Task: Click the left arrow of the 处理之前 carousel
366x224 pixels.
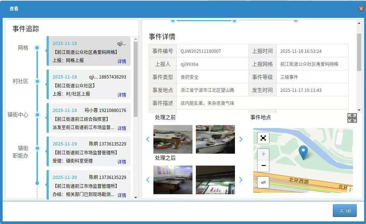Action: click(x=148, y=139)
